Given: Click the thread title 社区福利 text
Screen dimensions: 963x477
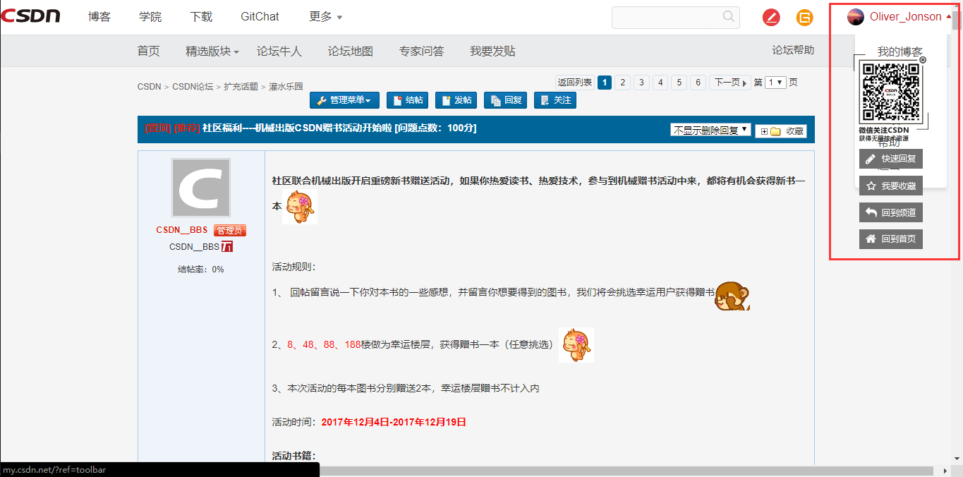Looking at the screenshot, I should pyautogui.click(x=339, y=128).
